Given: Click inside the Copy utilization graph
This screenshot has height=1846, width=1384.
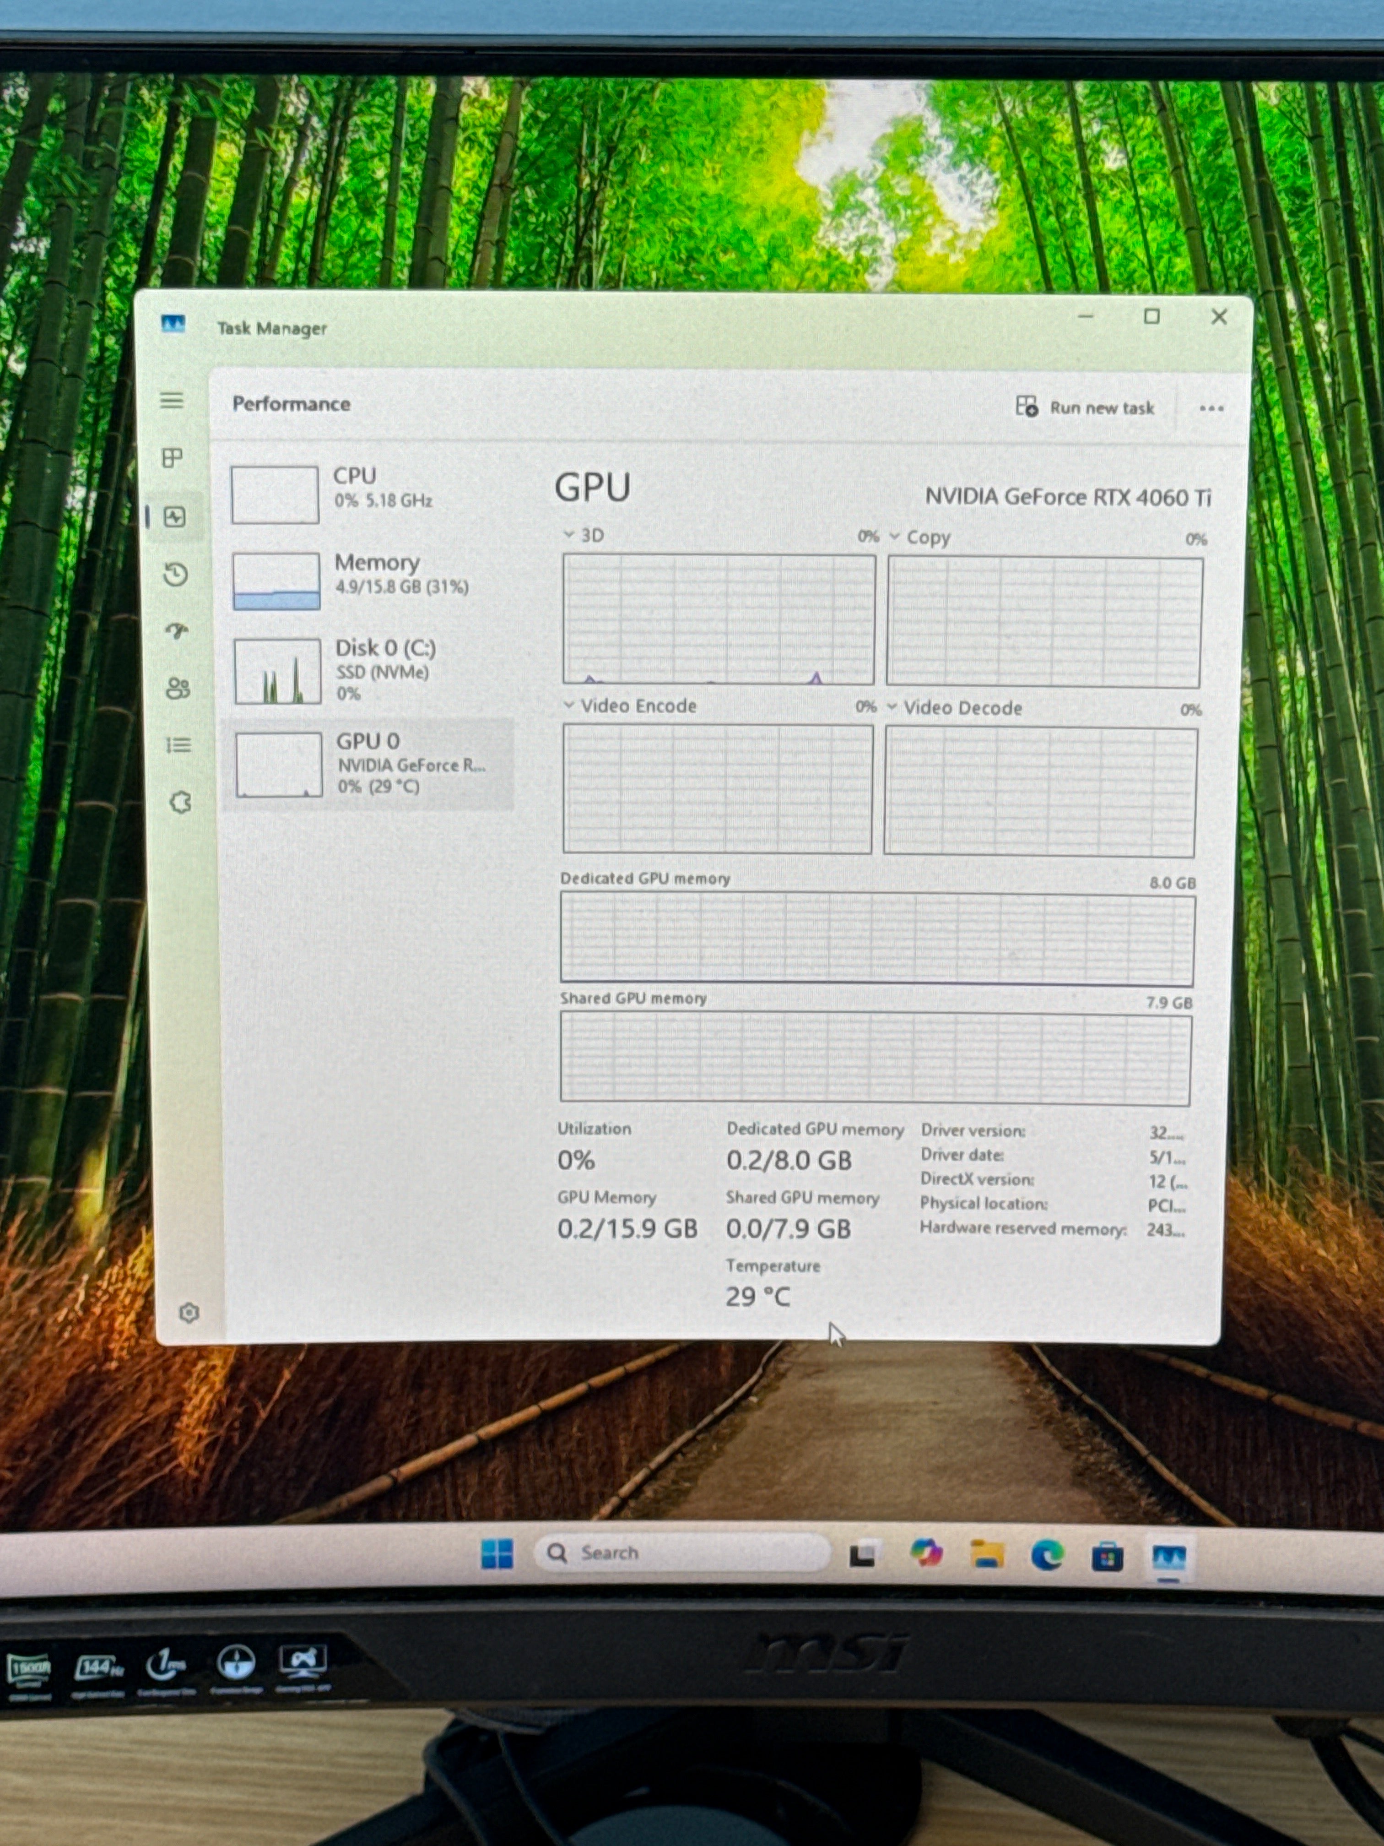Looking at the screenshot, I should click(x=1044, y=623).
